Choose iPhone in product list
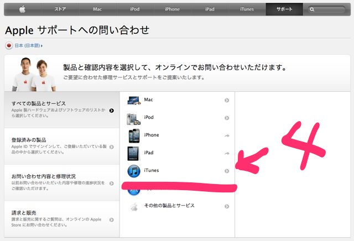The height and width of the screenshot is (241, 354). point(178,135)
